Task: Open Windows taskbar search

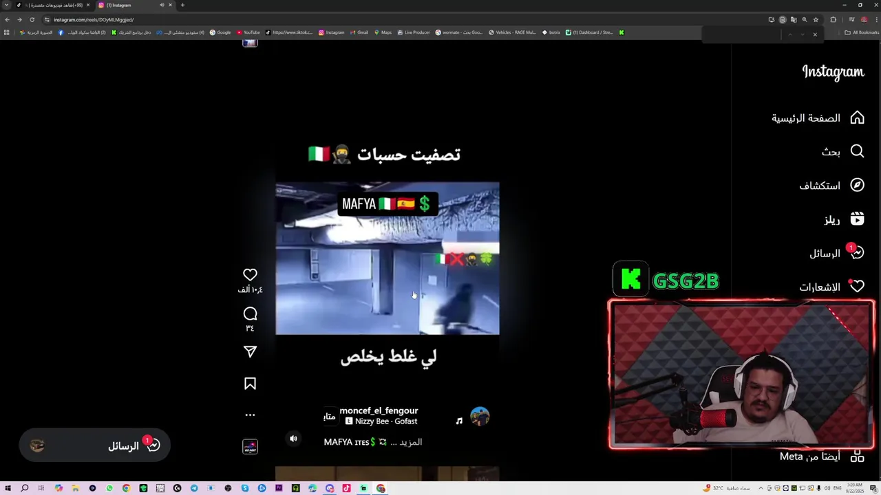Action: 25,488
